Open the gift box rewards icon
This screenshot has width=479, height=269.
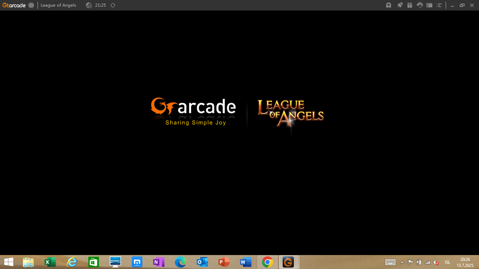click(x=410, y=5)
